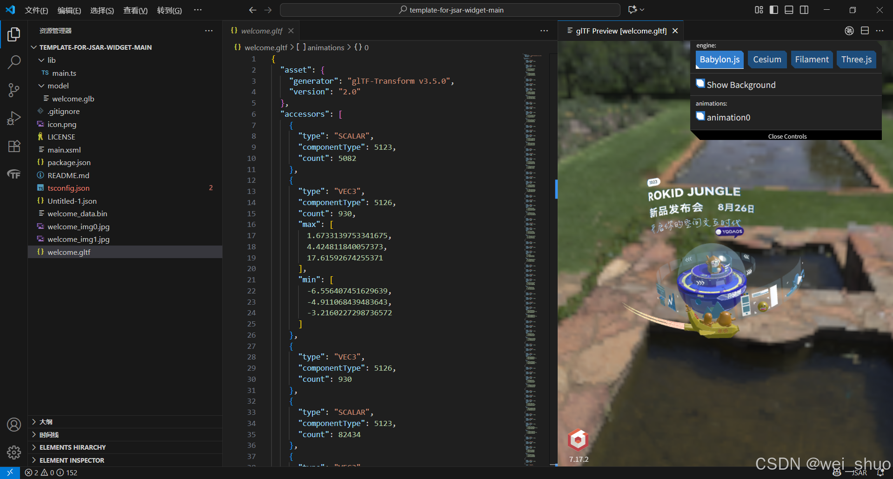Open Run and Debug view
The height and width of the screenshot is (479, 893).
click(14, 118)
